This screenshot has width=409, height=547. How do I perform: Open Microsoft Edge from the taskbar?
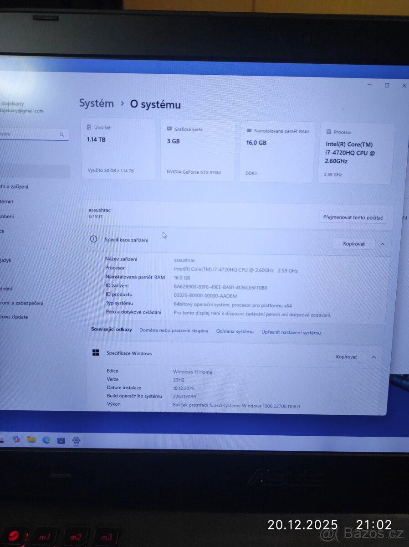pos(46,439)
